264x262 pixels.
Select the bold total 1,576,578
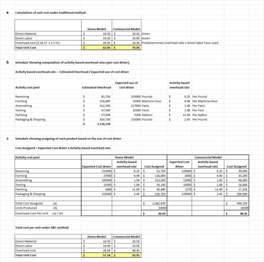click(x=104, y=124)
